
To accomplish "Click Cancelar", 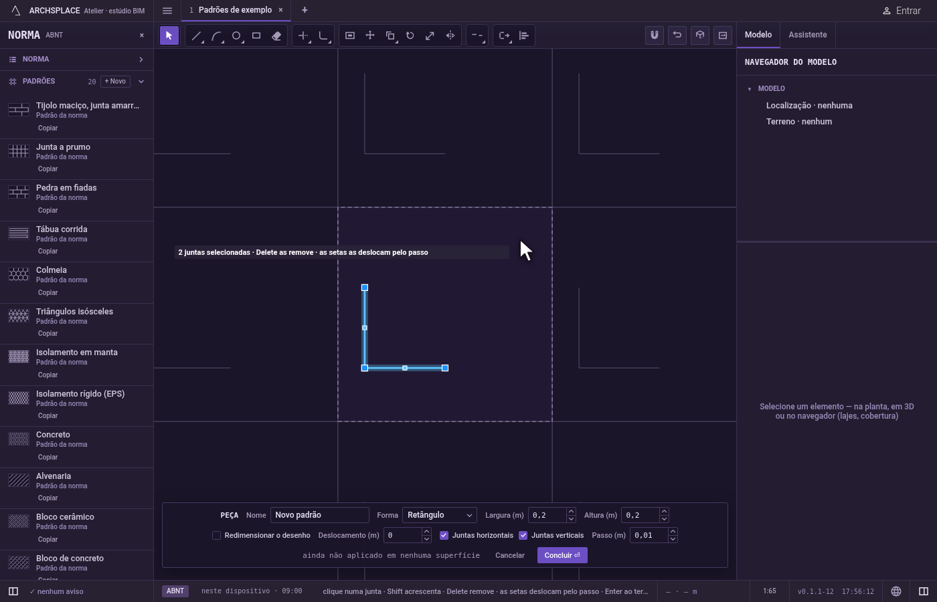I will pos(510,555).
